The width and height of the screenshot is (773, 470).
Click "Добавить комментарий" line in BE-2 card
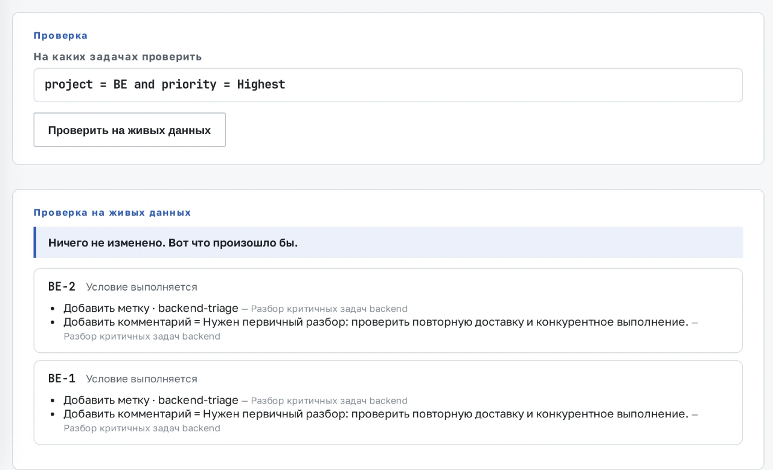(381, 329)
